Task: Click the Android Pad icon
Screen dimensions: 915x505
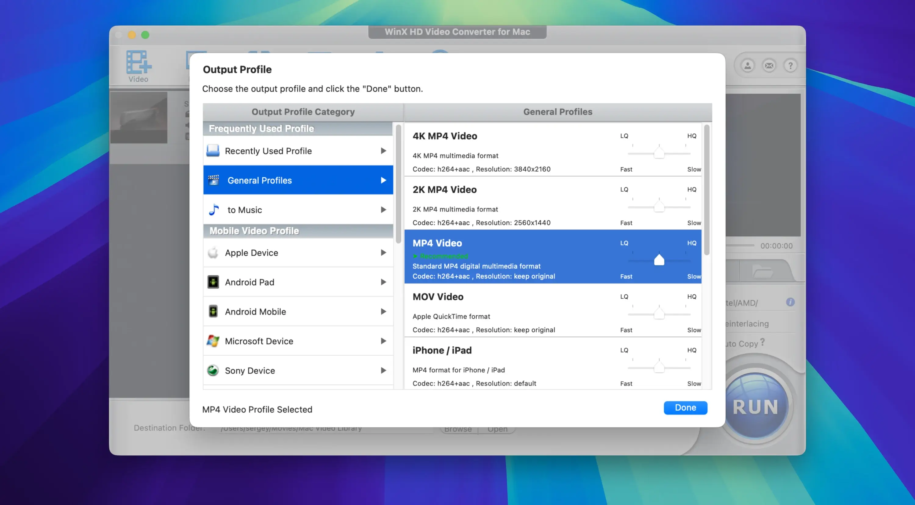Action: coord(213,282)
